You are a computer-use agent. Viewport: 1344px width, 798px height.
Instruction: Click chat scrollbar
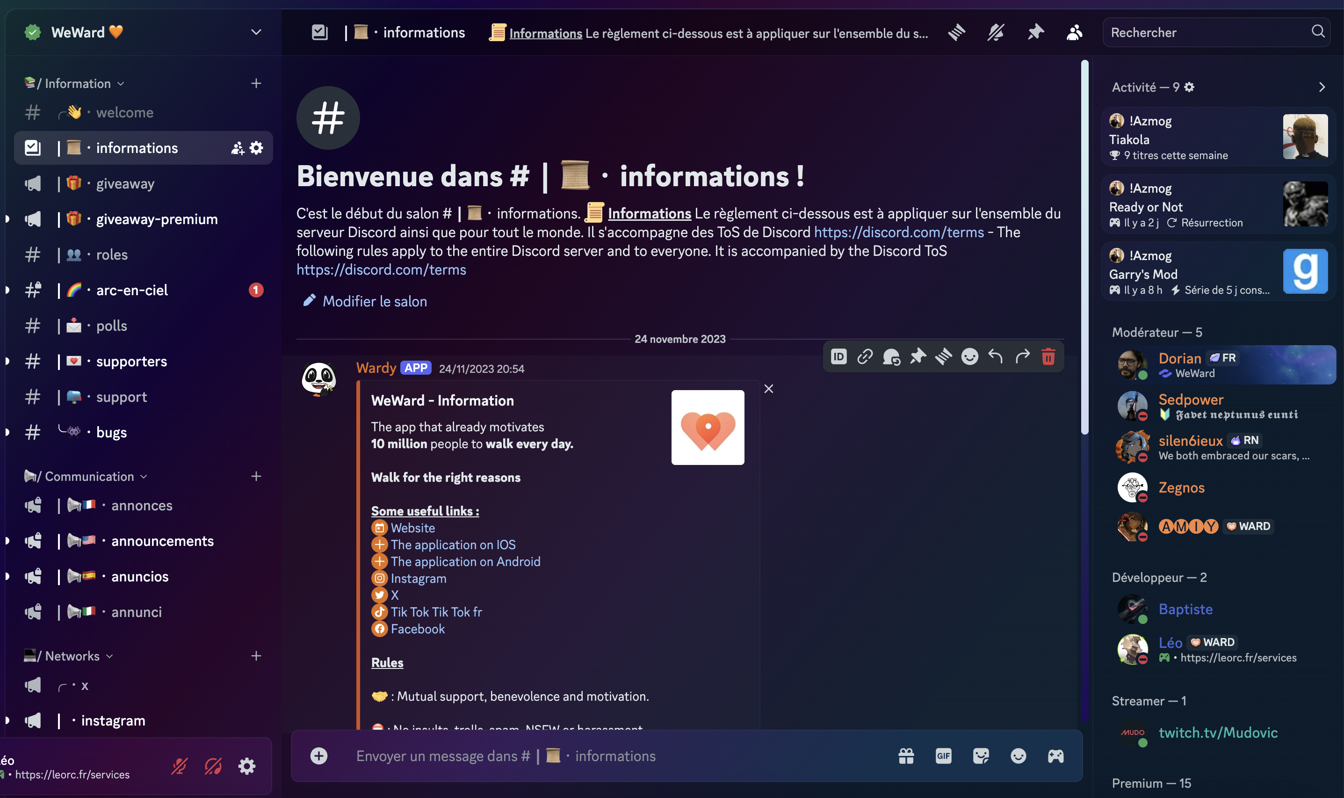pyautogui.click(x=1085, y=247)
